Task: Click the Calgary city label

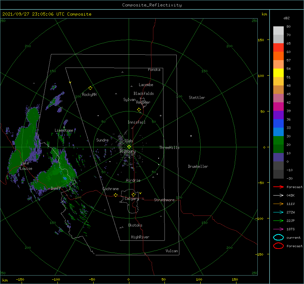Action: [132, 199]
